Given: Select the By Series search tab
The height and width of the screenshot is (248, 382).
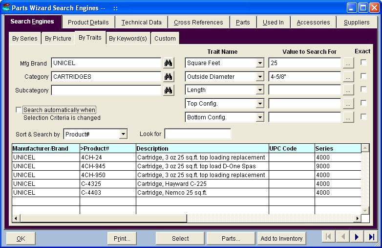Looking at the screenshot, I should (x=25, y=38).
